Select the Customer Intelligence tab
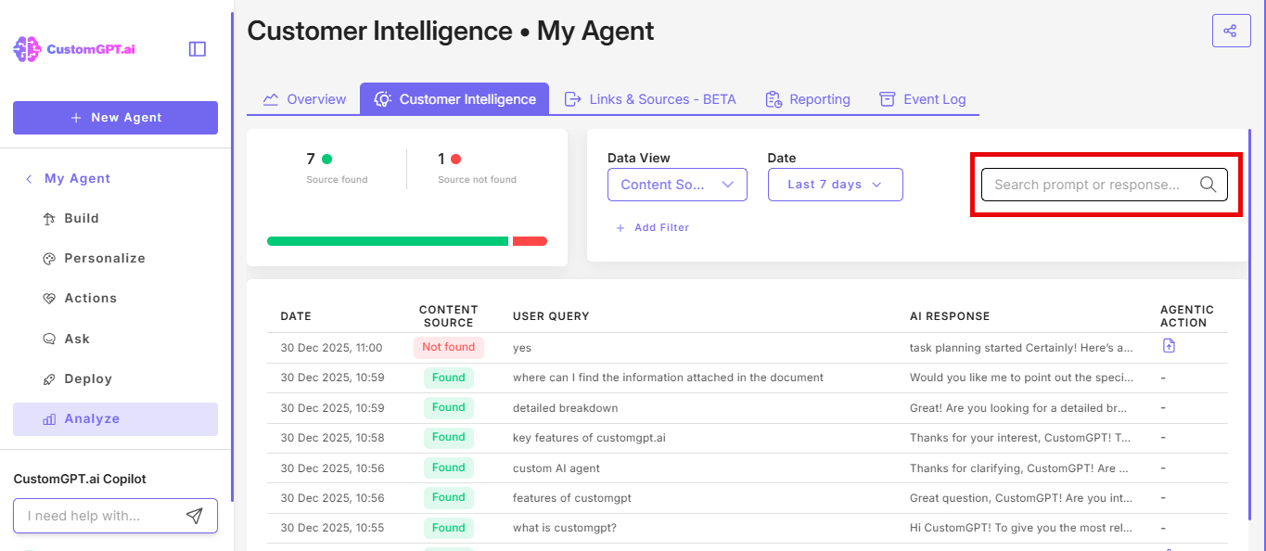 point(454,99)
